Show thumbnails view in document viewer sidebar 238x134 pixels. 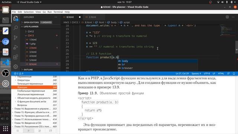pos(17,131)
